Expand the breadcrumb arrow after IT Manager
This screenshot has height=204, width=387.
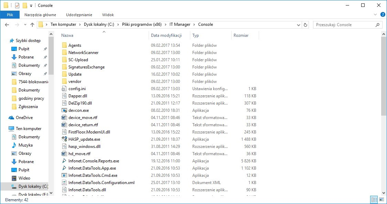[x=194, y=24]
